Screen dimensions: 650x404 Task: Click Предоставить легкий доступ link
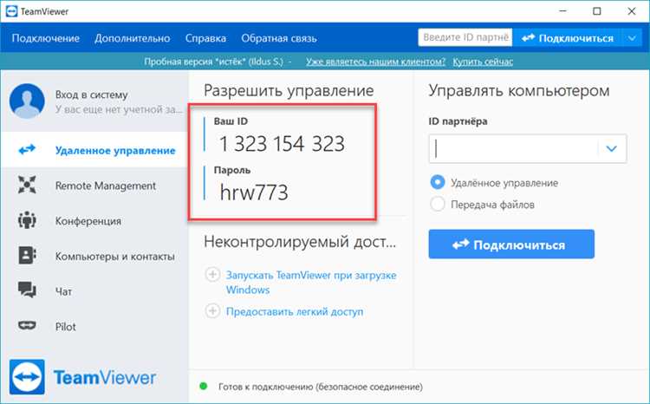tap(295, 311)
